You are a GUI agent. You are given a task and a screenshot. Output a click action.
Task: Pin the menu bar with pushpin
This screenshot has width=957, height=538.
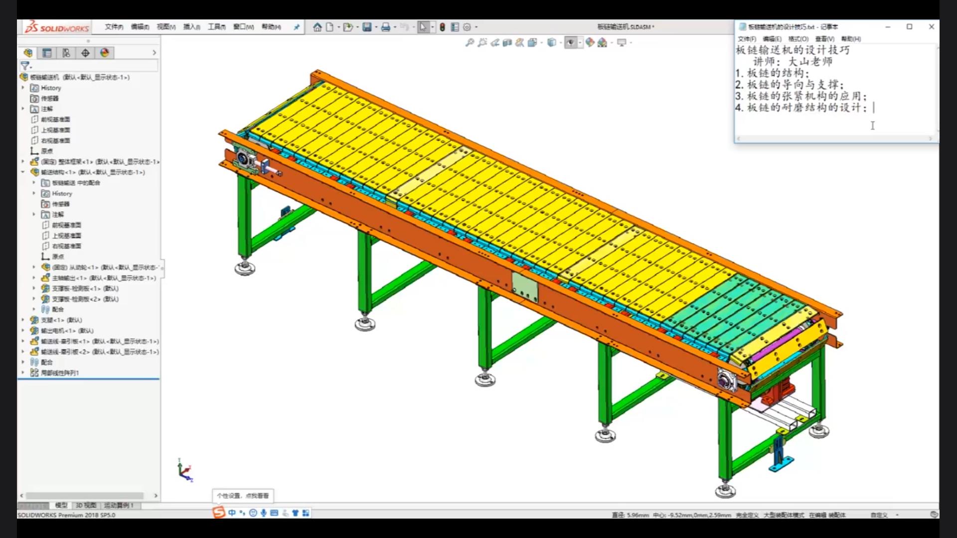pyautogui.click(x=297, y=27)
